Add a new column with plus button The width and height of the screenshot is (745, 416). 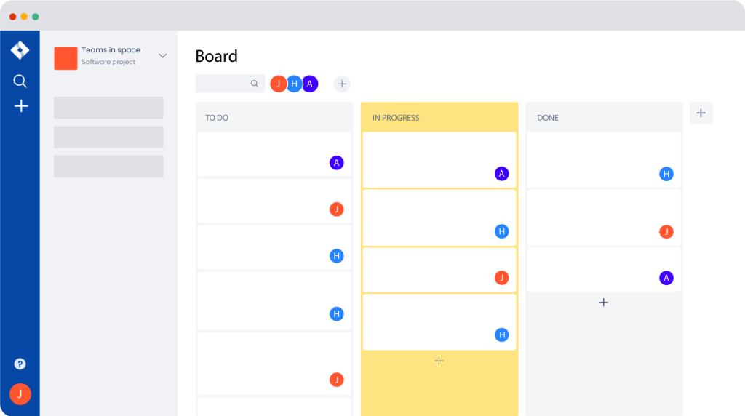[701, 113]
